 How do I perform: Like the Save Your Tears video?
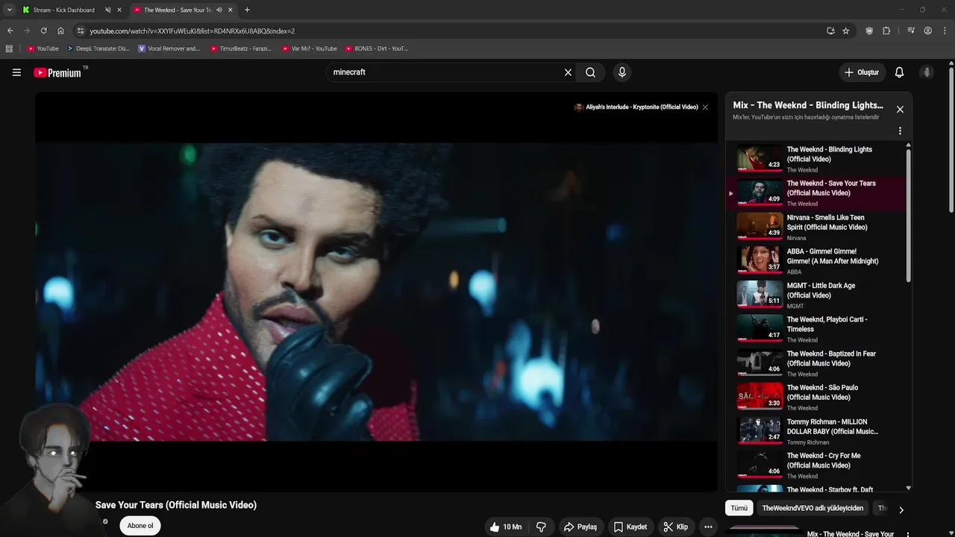click(x=505, y=527)
